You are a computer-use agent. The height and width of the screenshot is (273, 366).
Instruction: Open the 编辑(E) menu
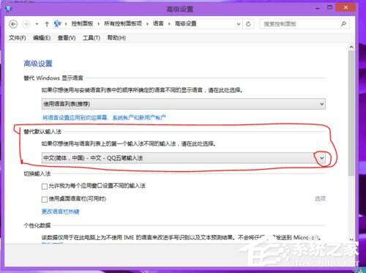[42, 38]
